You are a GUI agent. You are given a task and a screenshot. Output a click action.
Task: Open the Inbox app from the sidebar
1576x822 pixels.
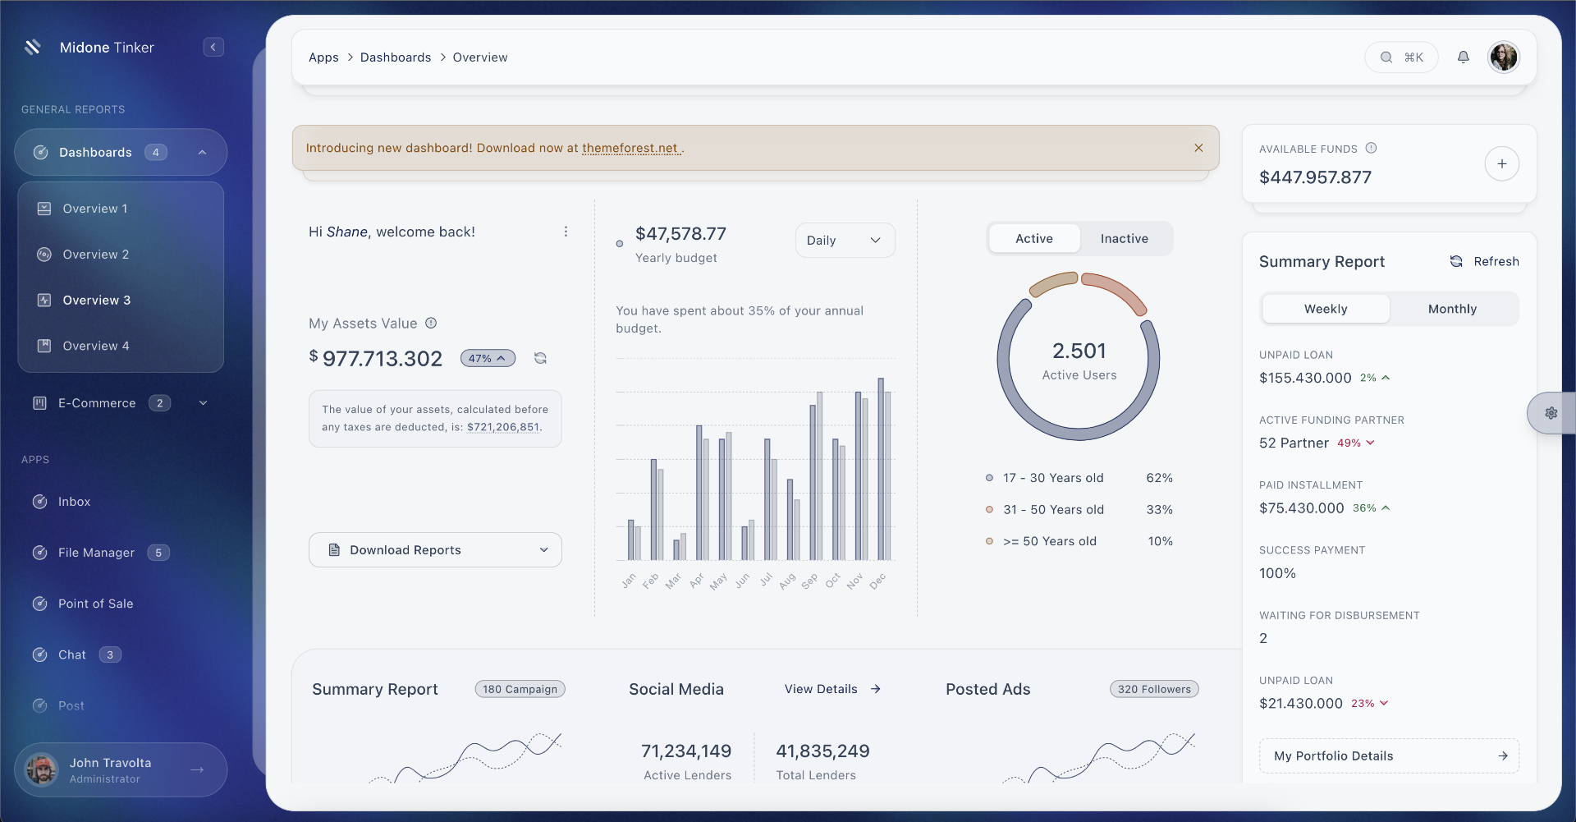pyautogui.click(x=40, y=501)
